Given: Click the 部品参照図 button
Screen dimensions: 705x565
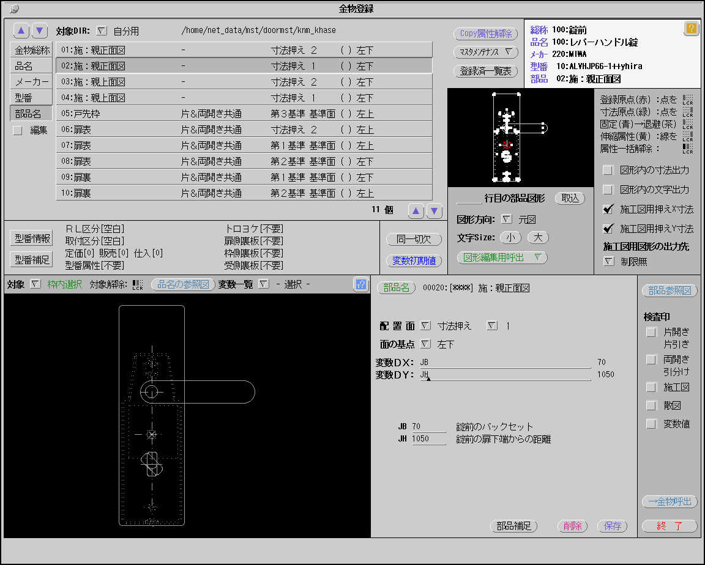Looking at the screenshot, I should coord(670,290).
